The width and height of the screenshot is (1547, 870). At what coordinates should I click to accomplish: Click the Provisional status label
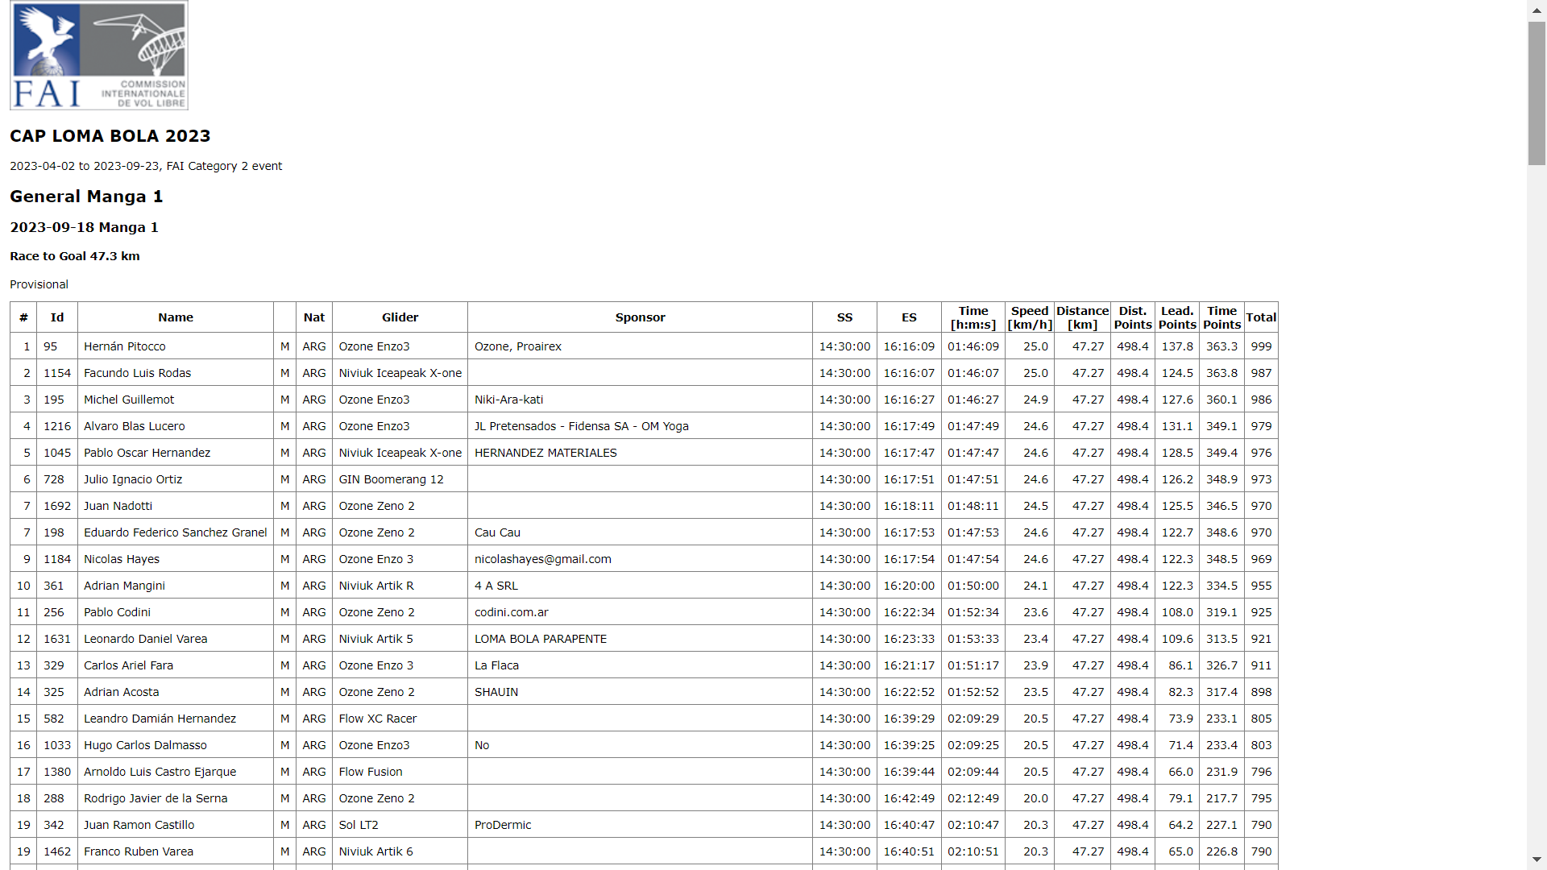(39, 284)
